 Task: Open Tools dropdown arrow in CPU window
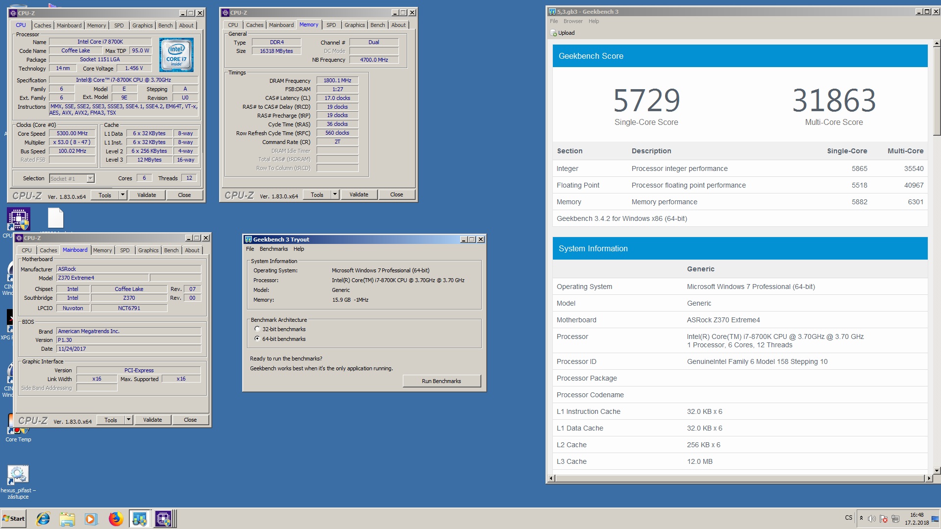[123, 195]
